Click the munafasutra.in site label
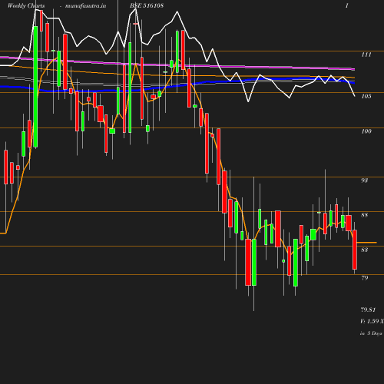This screenshot has height=384, width=384. pyautogui.click(x=85, y=5)
